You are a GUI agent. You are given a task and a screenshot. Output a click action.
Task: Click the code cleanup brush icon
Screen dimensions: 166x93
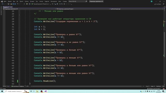point(27,86)
